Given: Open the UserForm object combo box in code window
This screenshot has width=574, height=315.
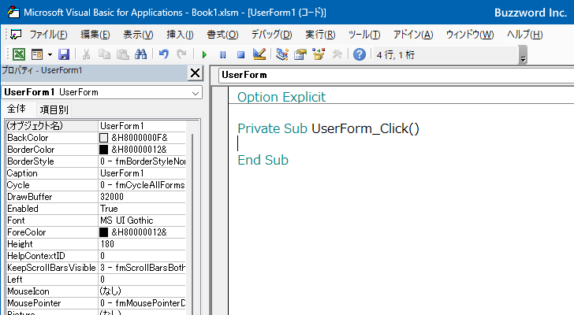Looking at the screenshot, I should [x=396, y=76].
